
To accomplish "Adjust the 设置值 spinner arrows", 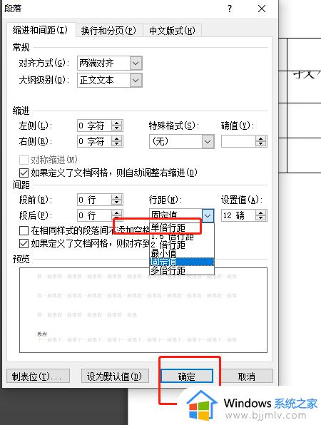I will tap(261, 215).
